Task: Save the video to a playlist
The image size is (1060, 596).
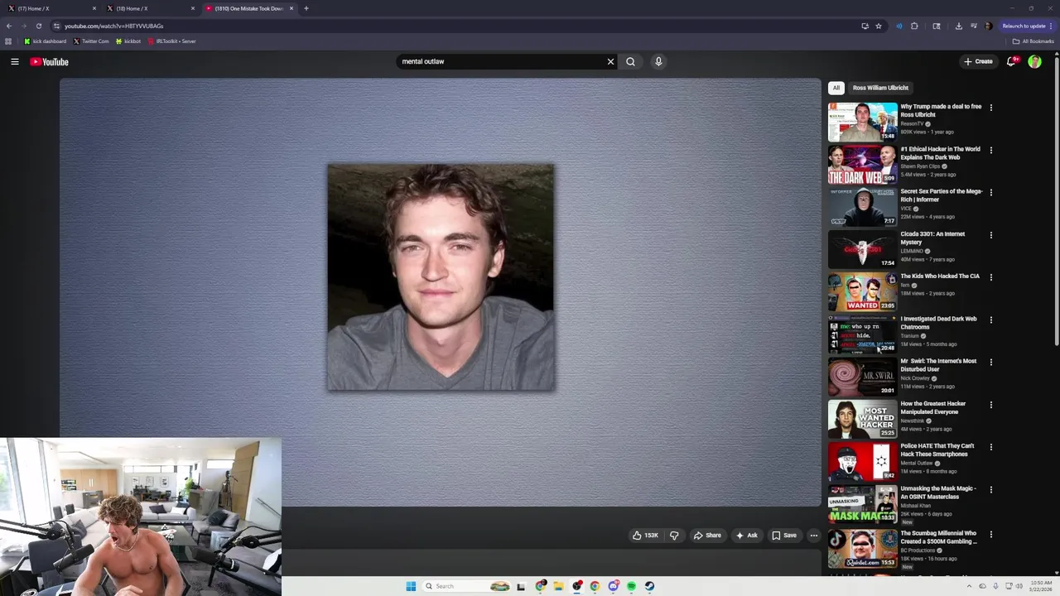Action: point(784,536)
